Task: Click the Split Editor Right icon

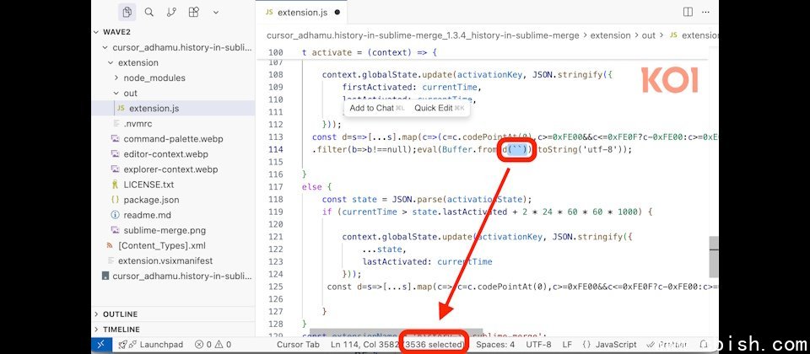Action: 688,12
